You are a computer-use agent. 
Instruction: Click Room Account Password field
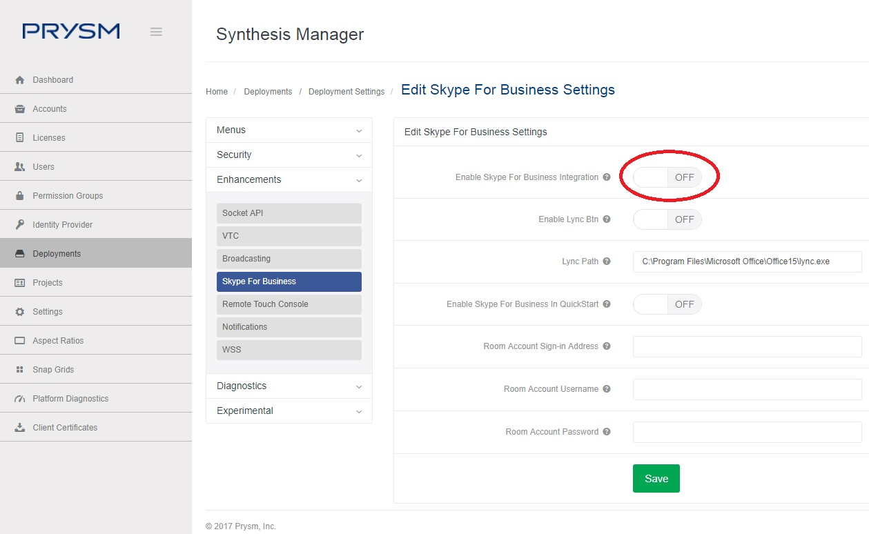[x=748, y=432]
